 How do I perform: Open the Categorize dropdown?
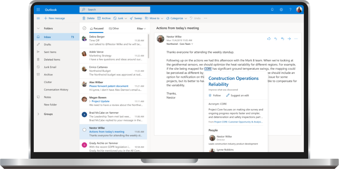[x=176, y=18]
